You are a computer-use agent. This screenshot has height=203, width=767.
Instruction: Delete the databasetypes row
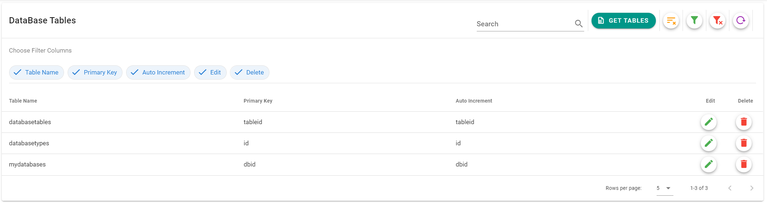(744, 143)
